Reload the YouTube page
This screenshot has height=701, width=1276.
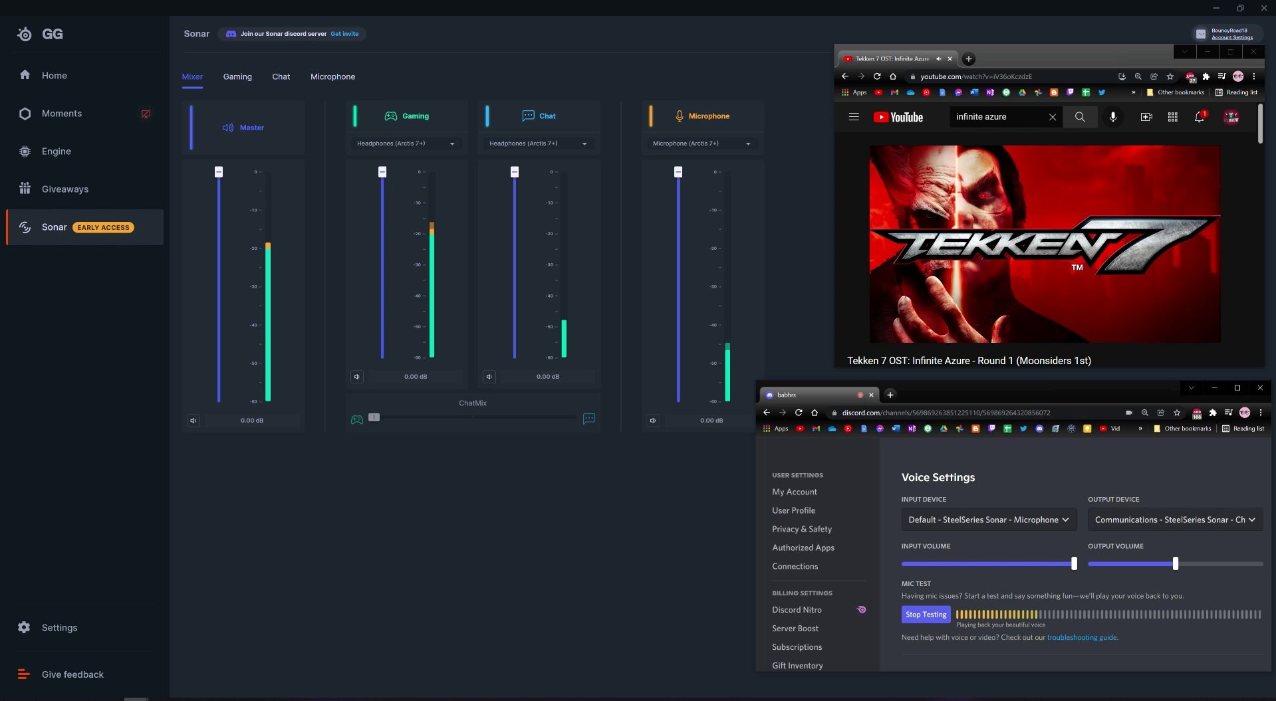[877, 76]
